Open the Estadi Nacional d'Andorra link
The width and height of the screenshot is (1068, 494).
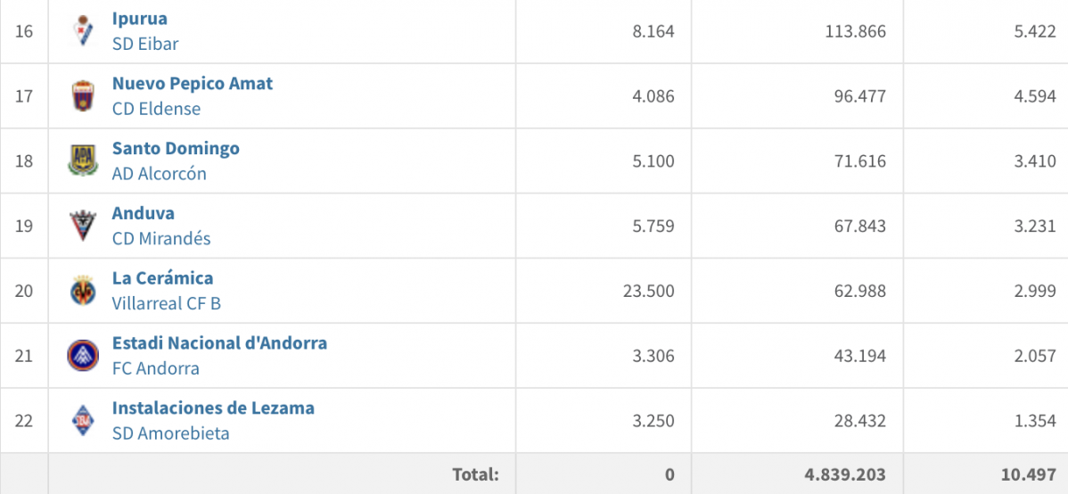[x=219, y=342]
